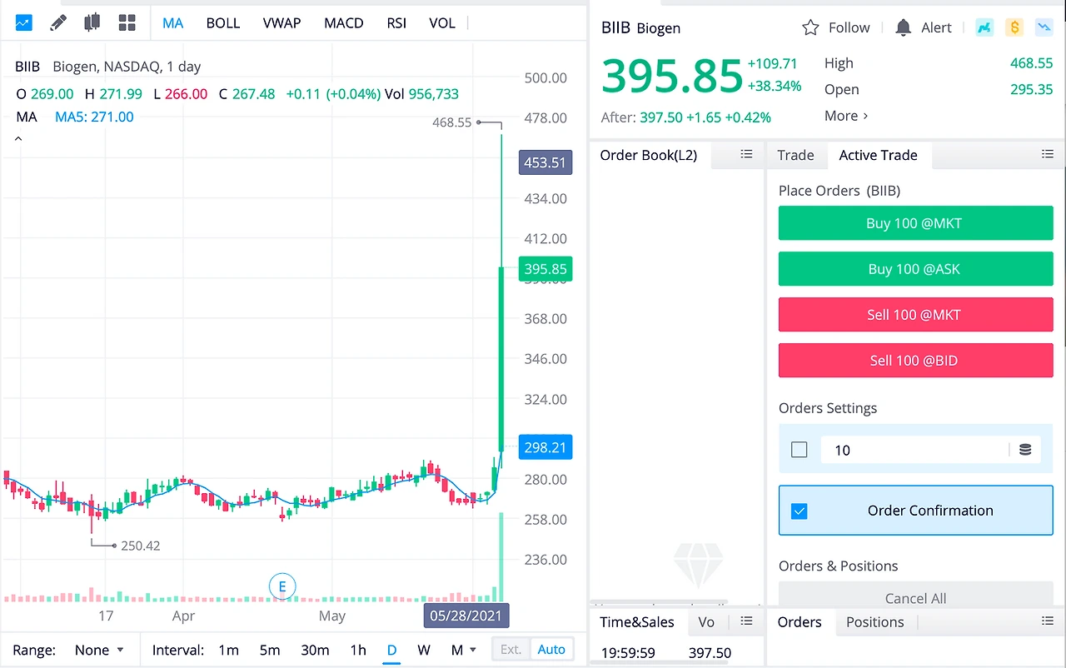
Task: Click the earnings E marker on the chart
Action: [x=282, y=586]
